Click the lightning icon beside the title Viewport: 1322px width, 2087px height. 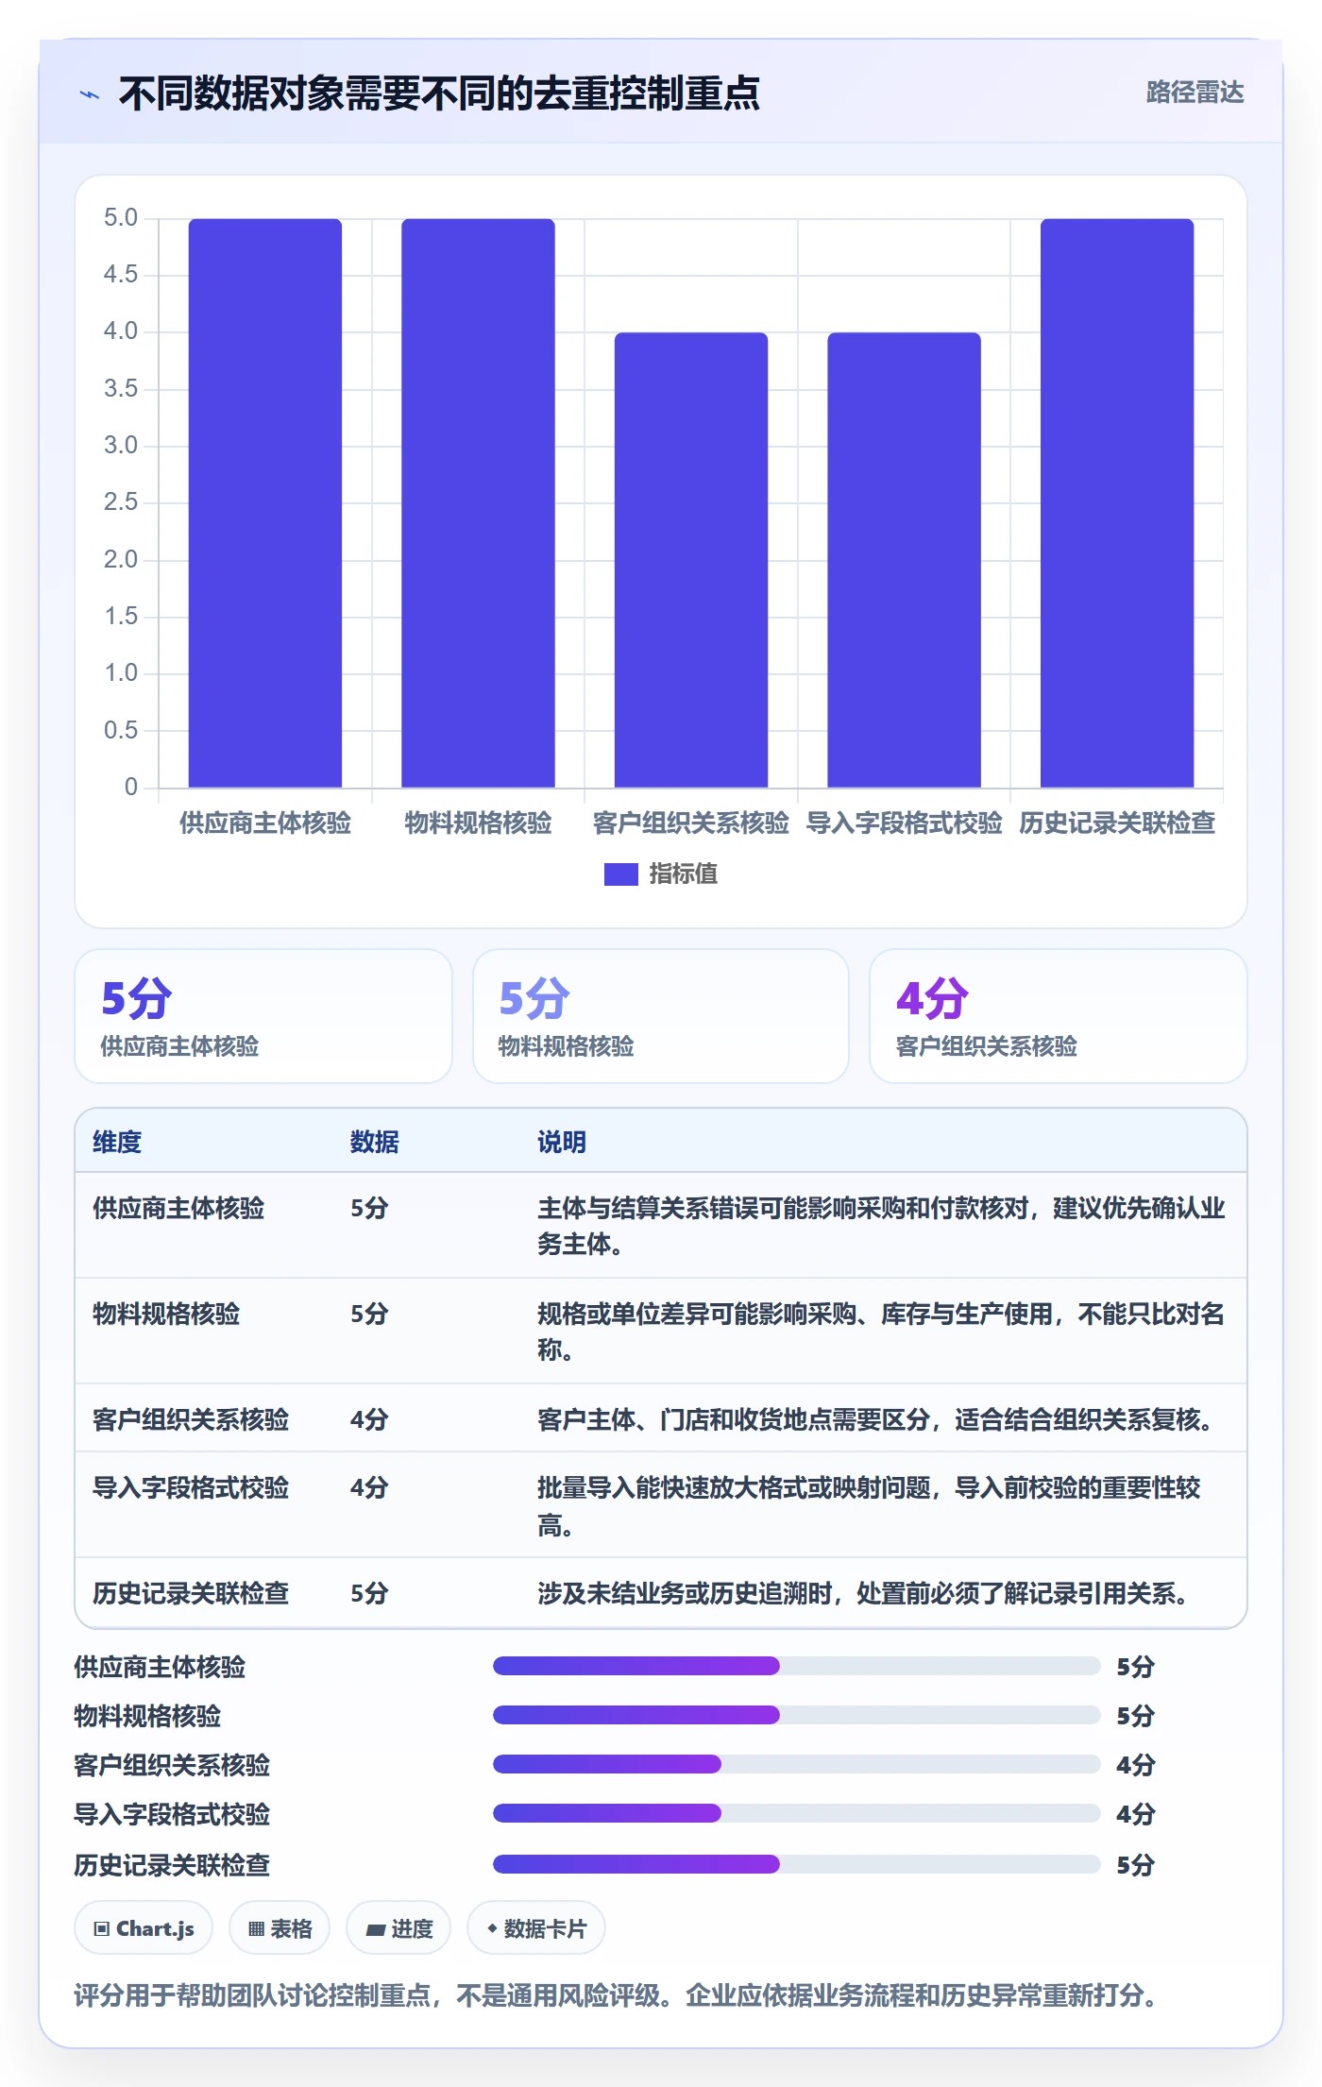point(90,94)
